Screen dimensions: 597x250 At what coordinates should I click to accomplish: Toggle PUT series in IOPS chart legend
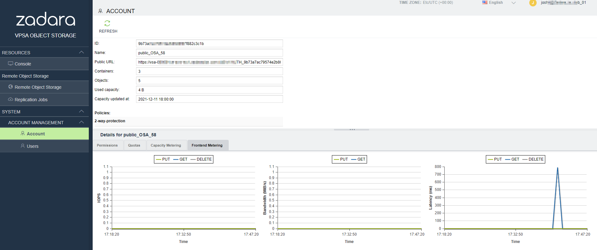(x=163, y=159)
